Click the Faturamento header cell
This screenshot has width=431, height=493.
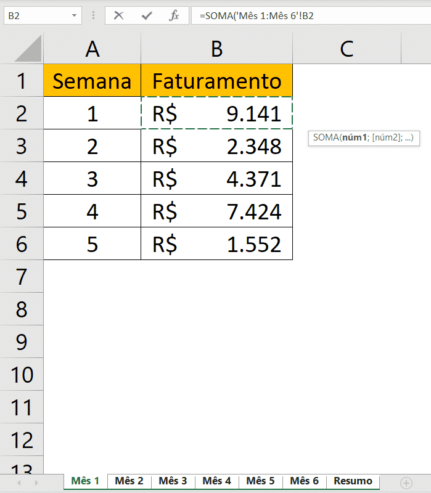click(x=216, y=81)
